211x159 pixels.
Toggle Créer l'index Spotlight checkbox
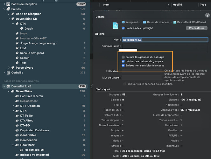[123, 28]
